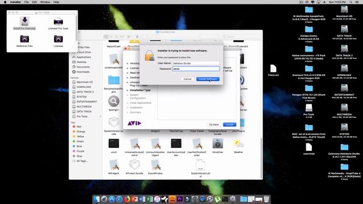Open the Additional Files folder
The image size is (363, 204).
pyautogui.click(x=24, y=41)
